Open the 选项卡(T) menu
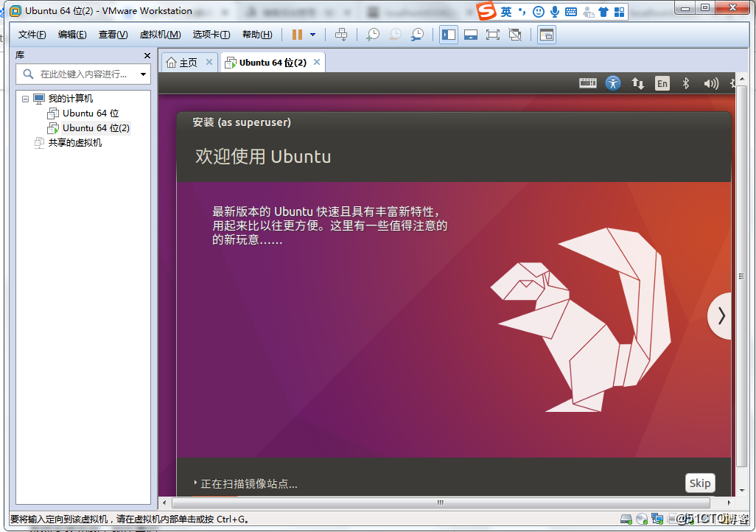The width and height of the screenshot is (756, 532). (x=211, y=35)
